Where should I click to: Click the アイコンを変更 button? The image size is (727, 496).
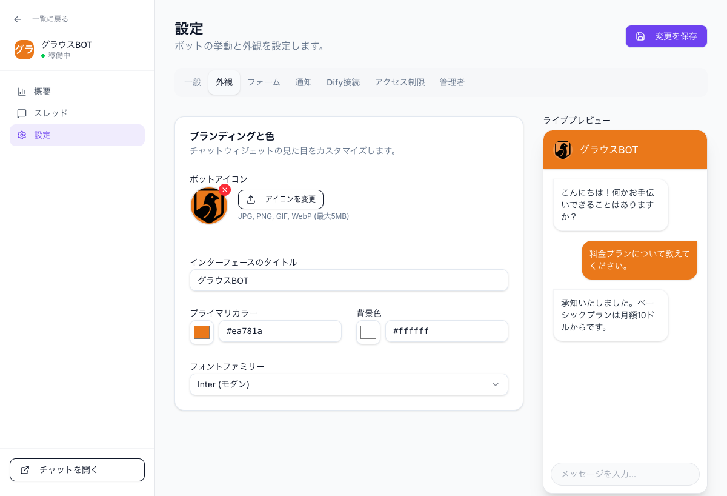click(x=281, y=199)
